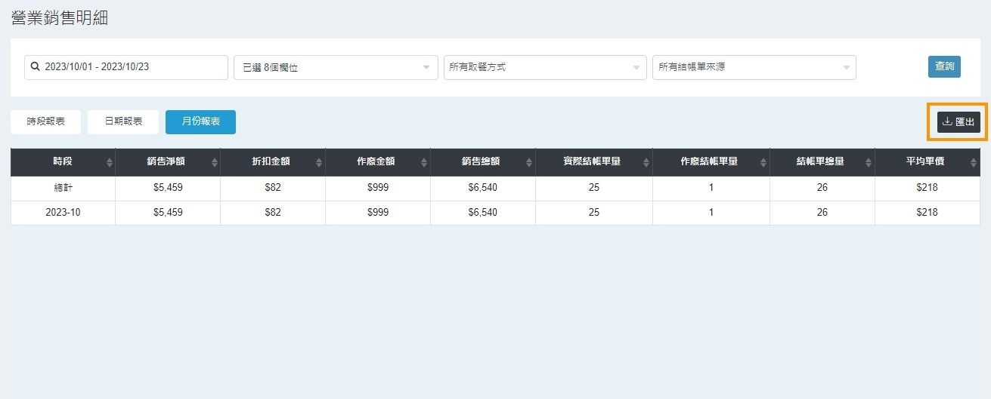
Task: Click the sort arrows in 時段 column header
Action: [x=110, y=163]
